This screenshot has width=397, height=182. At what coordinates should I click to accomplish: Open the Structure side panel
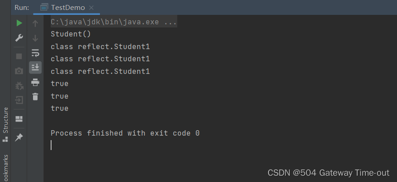(5, 124)
